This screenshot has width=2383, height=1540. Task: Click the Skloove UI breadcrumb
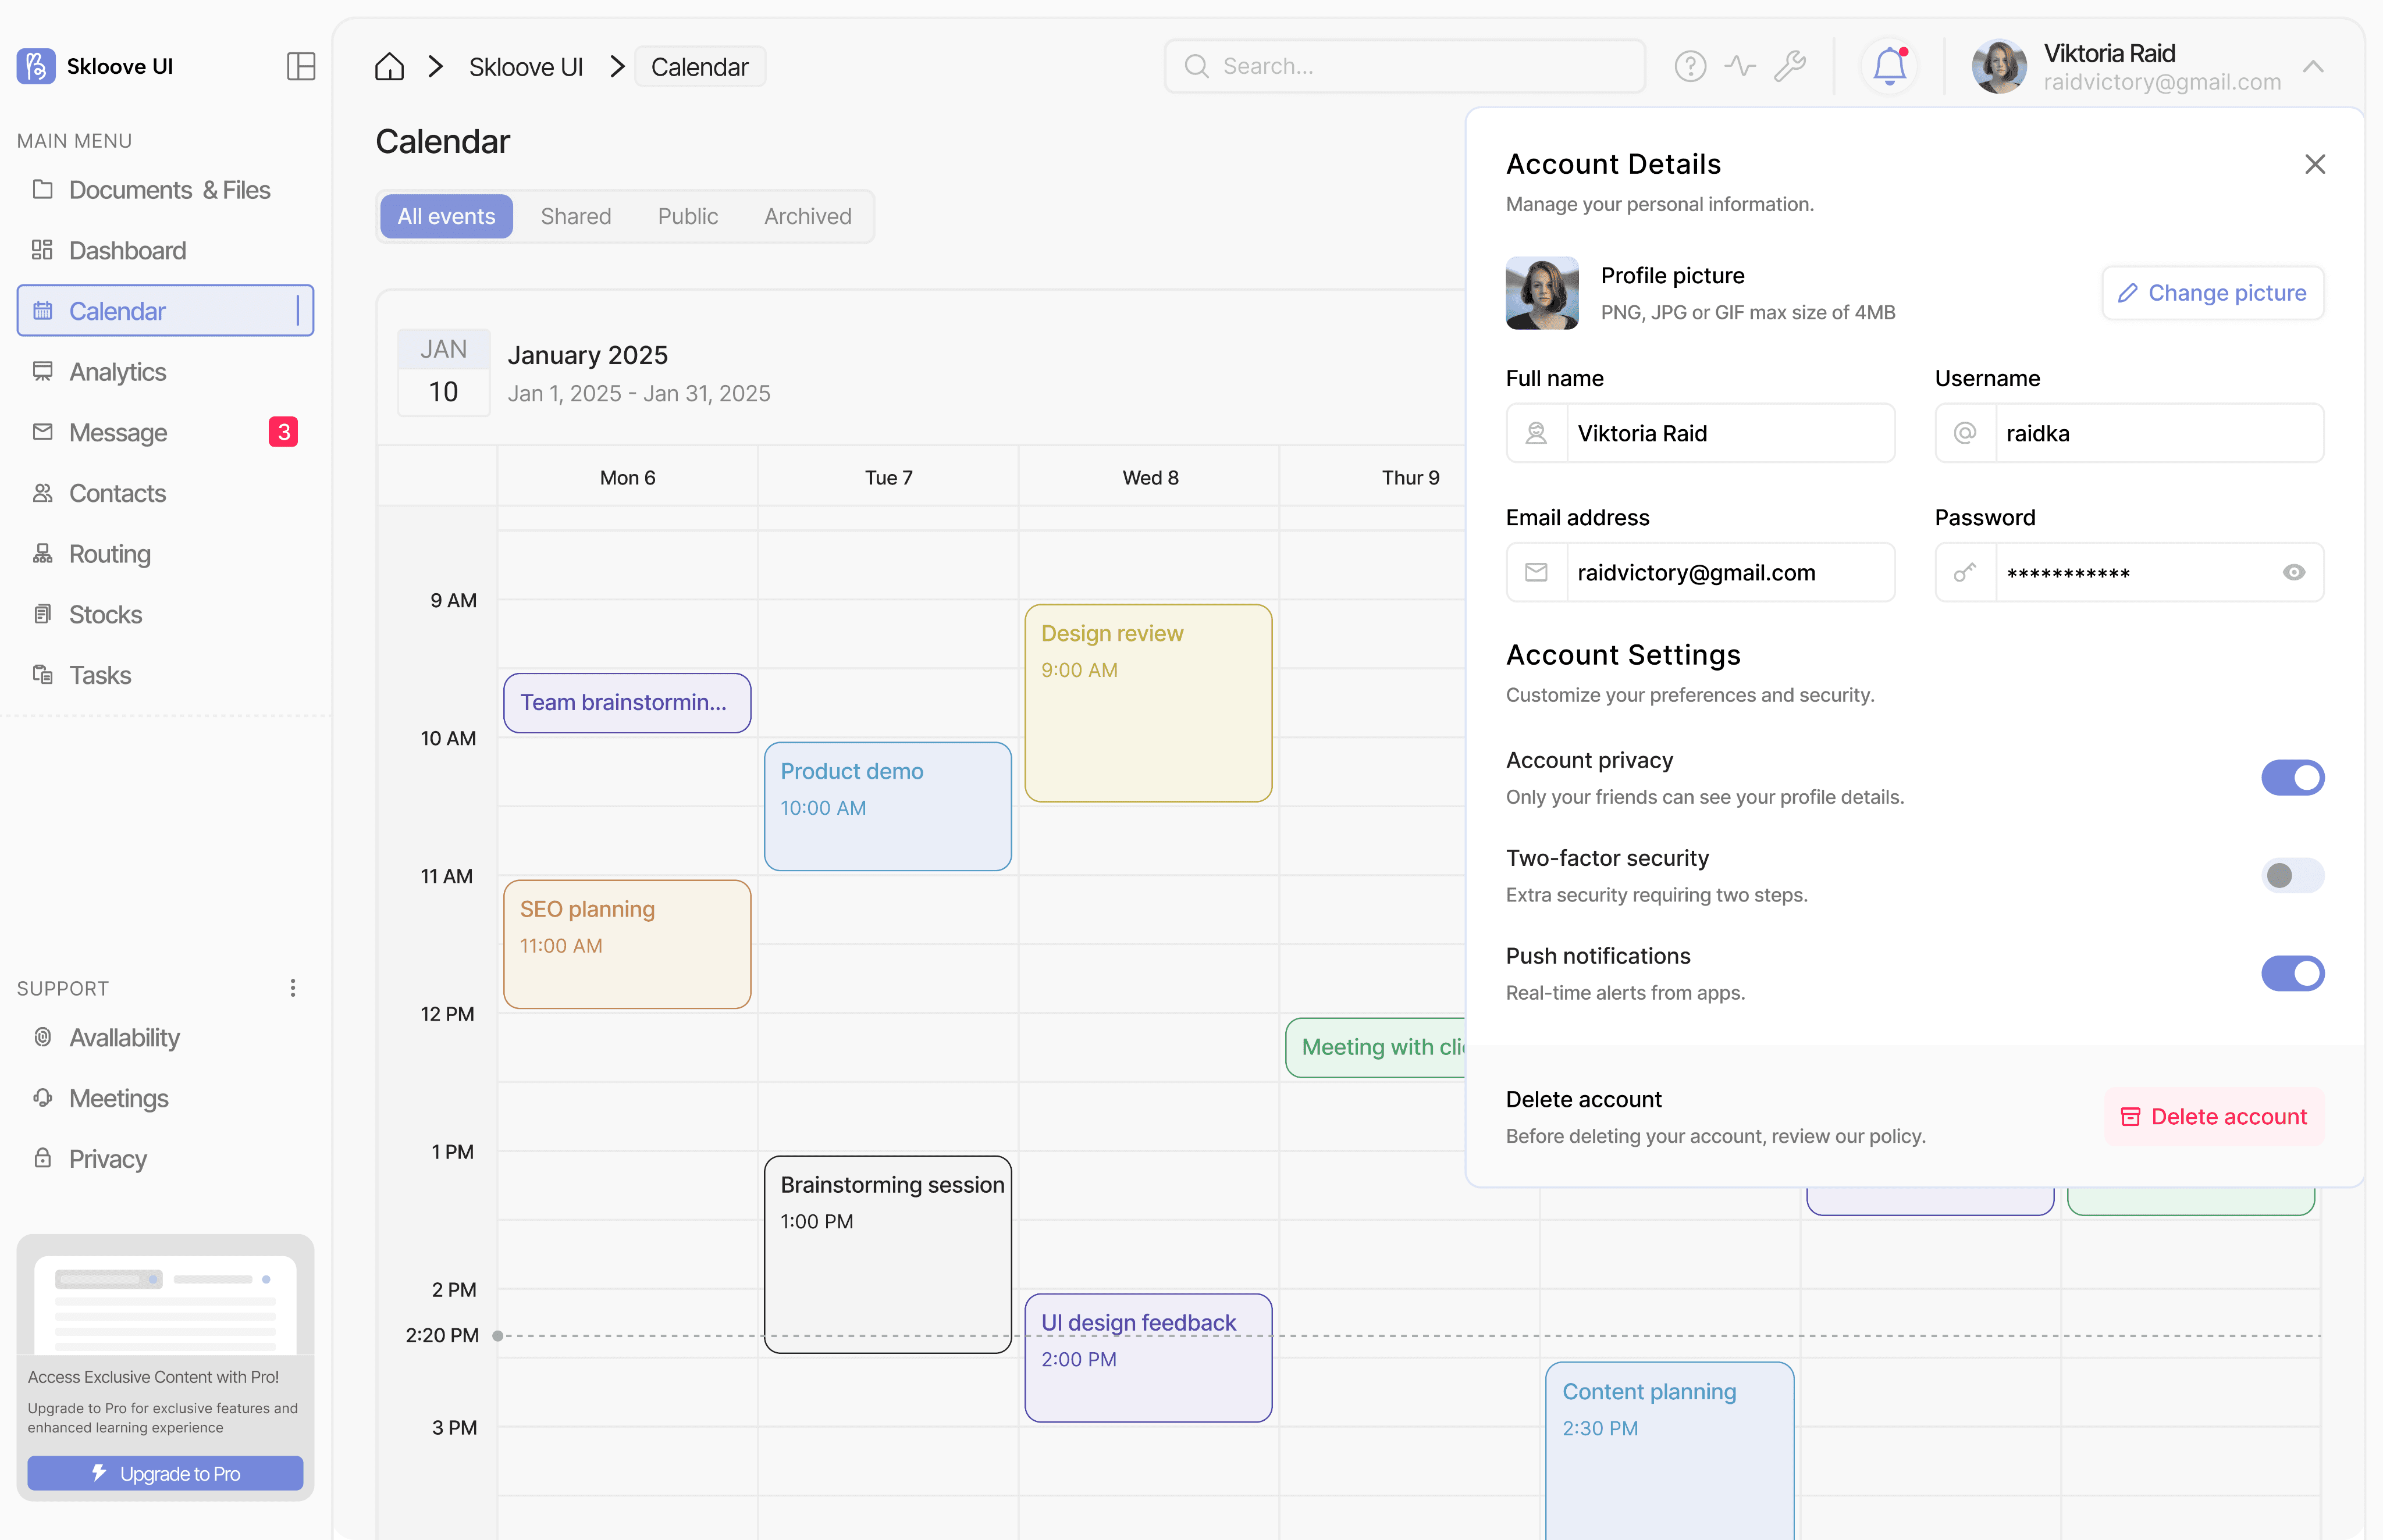tap(525, 67)
